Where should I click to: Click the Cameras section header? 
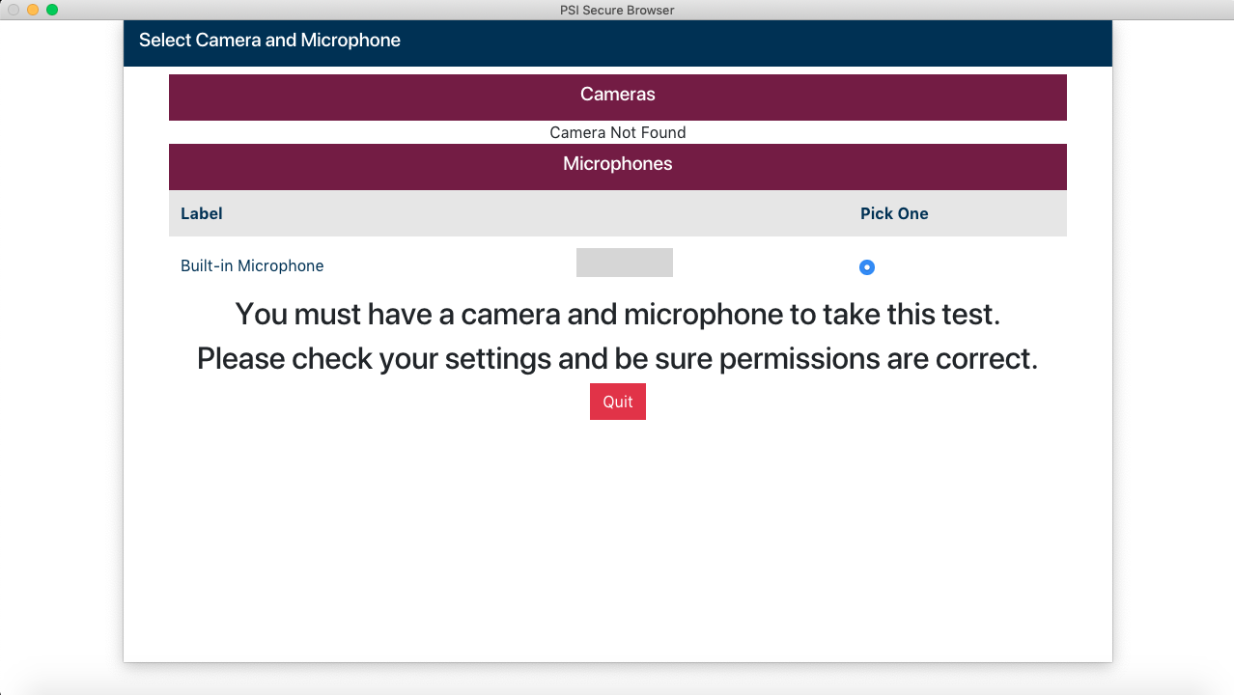point(618,97)
